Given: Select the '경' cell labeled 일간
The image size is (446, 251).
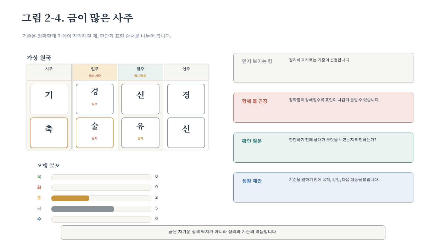Looking at the screenshot, I should (x=95, y=99).
